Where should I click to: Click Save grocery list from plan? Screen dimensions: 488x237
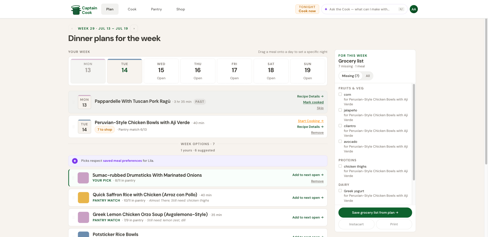coord(375,213)
